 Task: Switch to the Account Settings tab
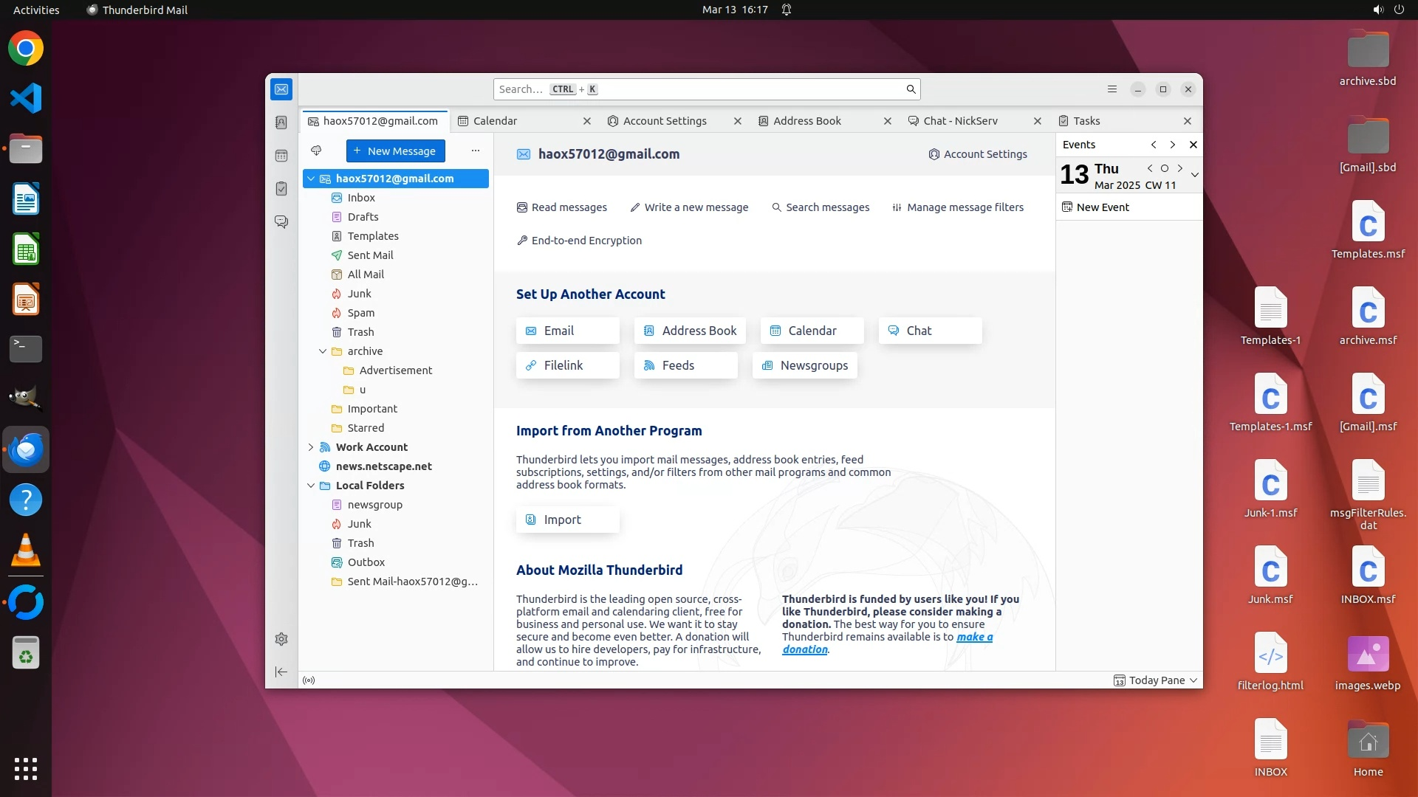coord(665,121)
